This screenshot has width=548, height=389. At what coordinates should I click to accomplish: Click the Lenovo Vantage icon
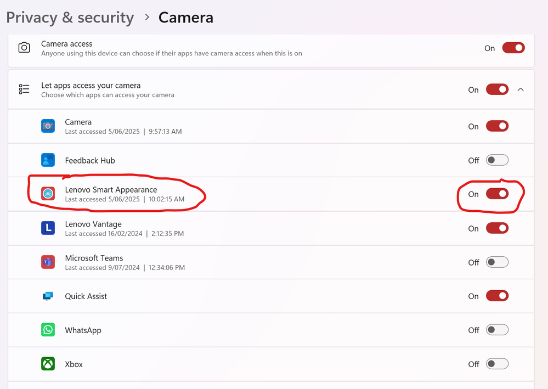(x=48, y=228)
